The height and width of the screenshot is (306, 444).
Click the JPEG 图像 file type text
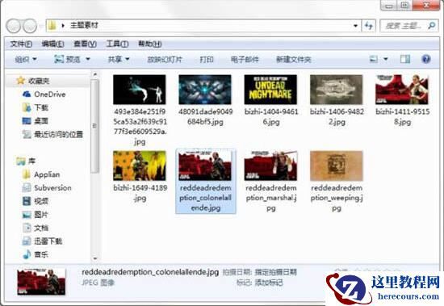[x=98, y=283]
